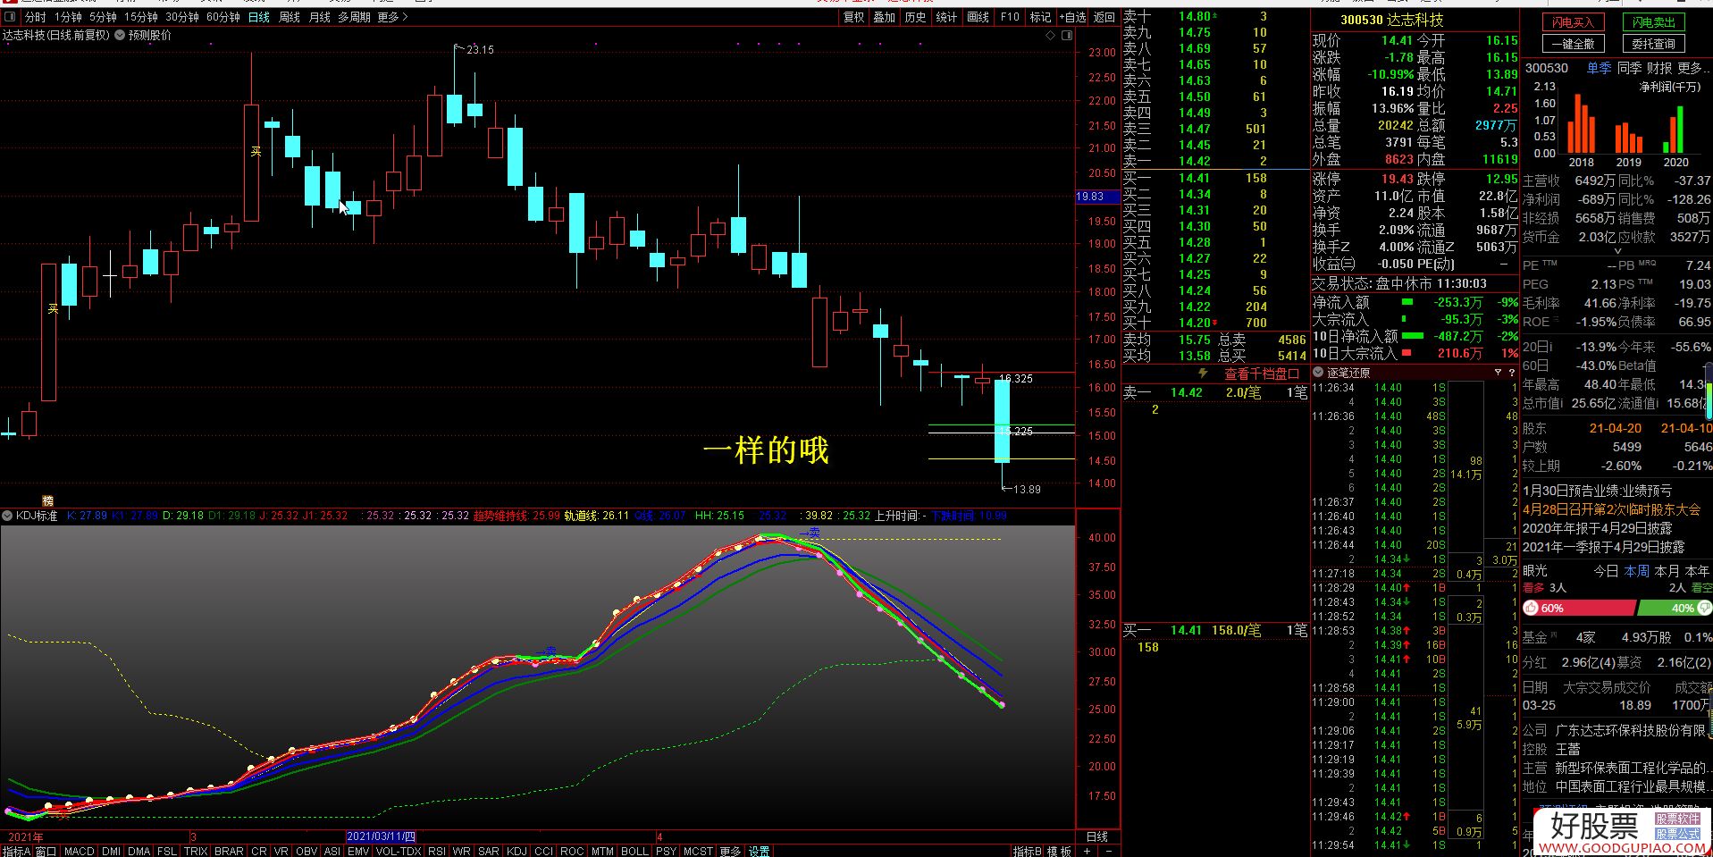Open the 预测股价 dropdown arrow
The height and width of the screenshot is (857, 1713).
120,36
